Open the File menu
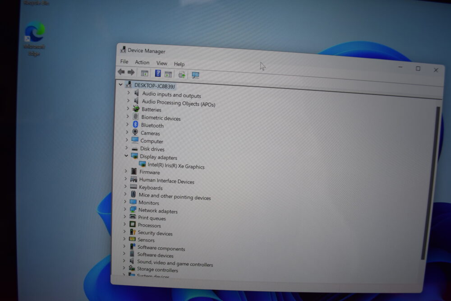Image resolution: width=451 pixels, height=301 pixels. coord(124,61)
